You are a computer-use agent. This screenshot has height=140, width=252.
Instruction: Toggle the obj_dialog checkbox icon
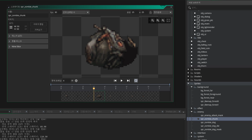[198, 17]
